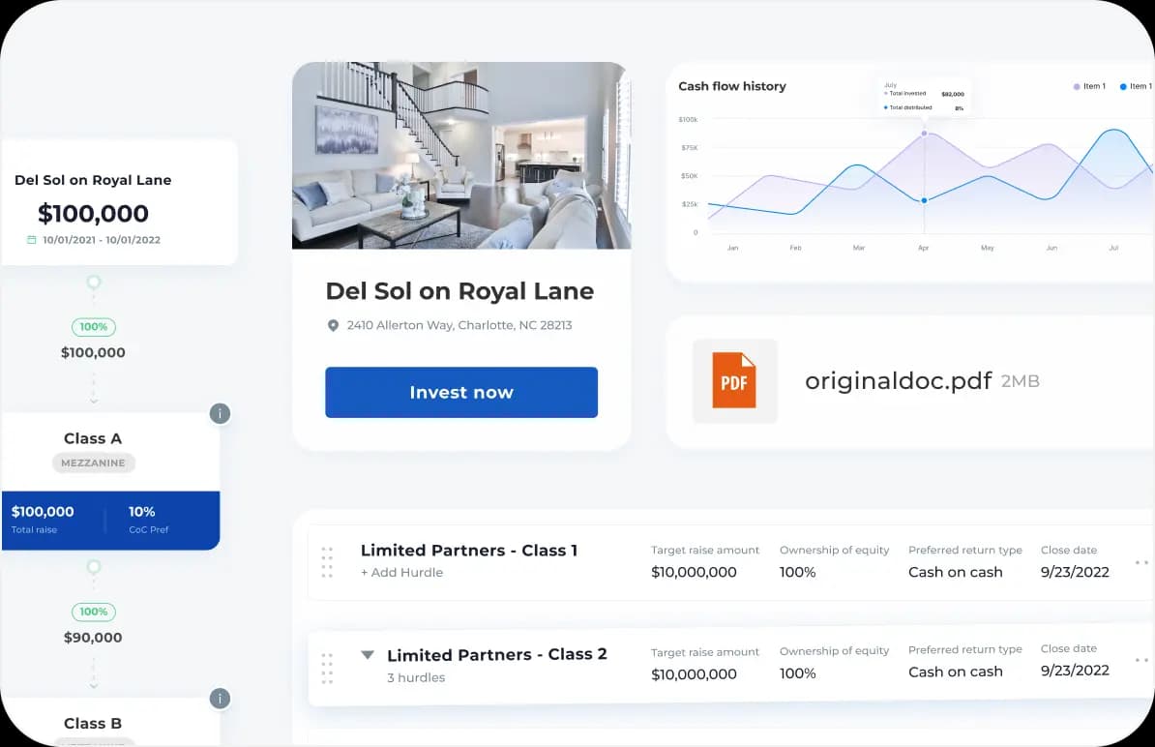The height and width of the screenshot is (747, 1155).
Task: Click the Invest now button
Action: click(461, 393)
